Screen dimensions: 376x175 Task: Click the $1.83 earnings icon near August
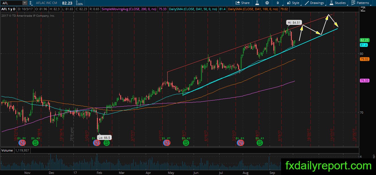click(x=240, y=143)
